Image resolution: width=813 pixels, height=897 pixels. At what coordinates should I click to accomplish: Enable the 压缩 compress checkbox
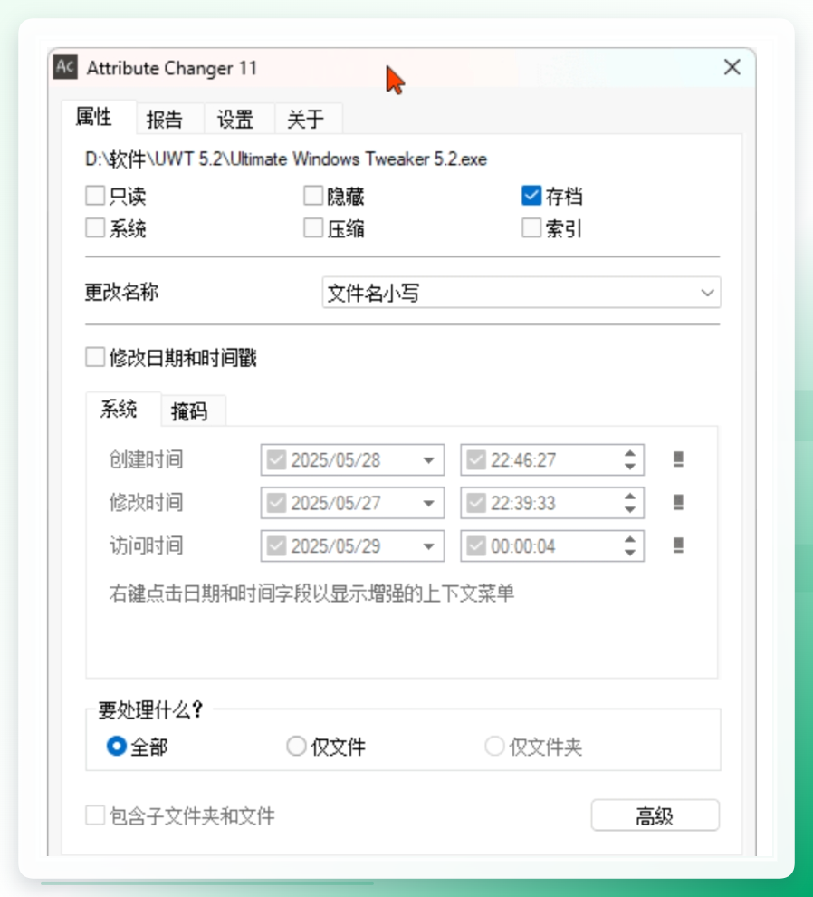pos(312,227)
